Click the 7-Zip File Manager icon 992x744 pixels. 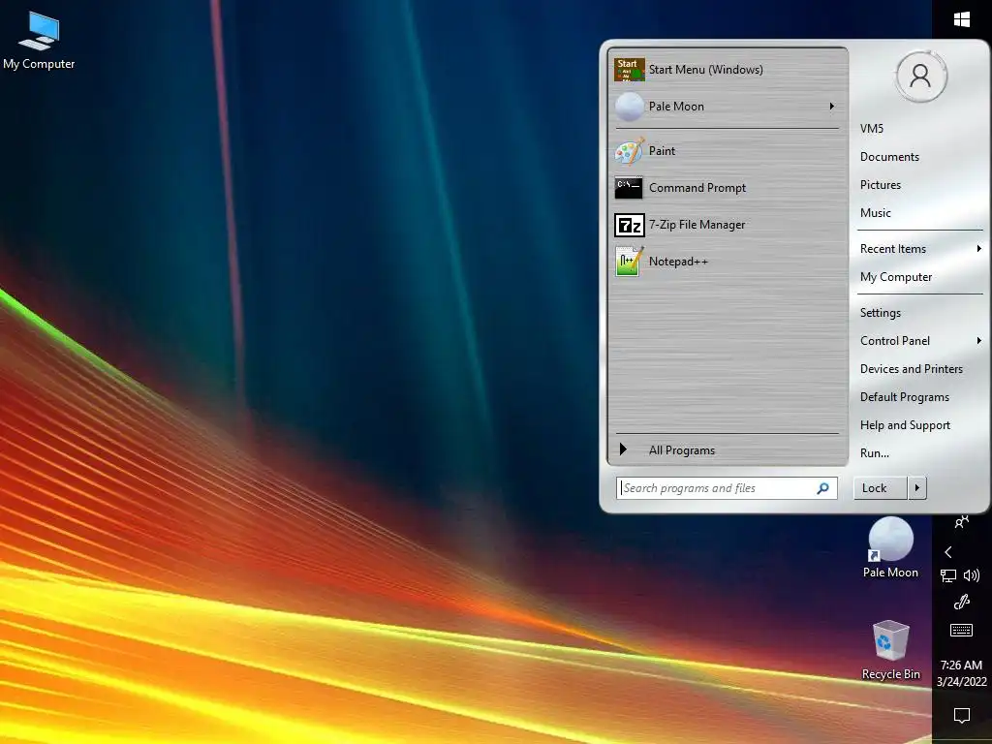(629, 225)
